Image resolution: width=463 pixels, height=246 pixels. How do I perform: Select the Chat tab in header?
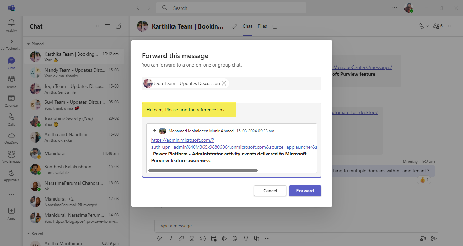coord(247,26)
